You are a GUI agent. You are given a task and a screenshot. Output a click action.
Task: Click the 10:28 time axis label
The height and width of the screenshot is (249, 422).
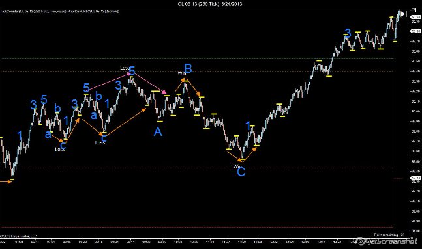point(178,242)
